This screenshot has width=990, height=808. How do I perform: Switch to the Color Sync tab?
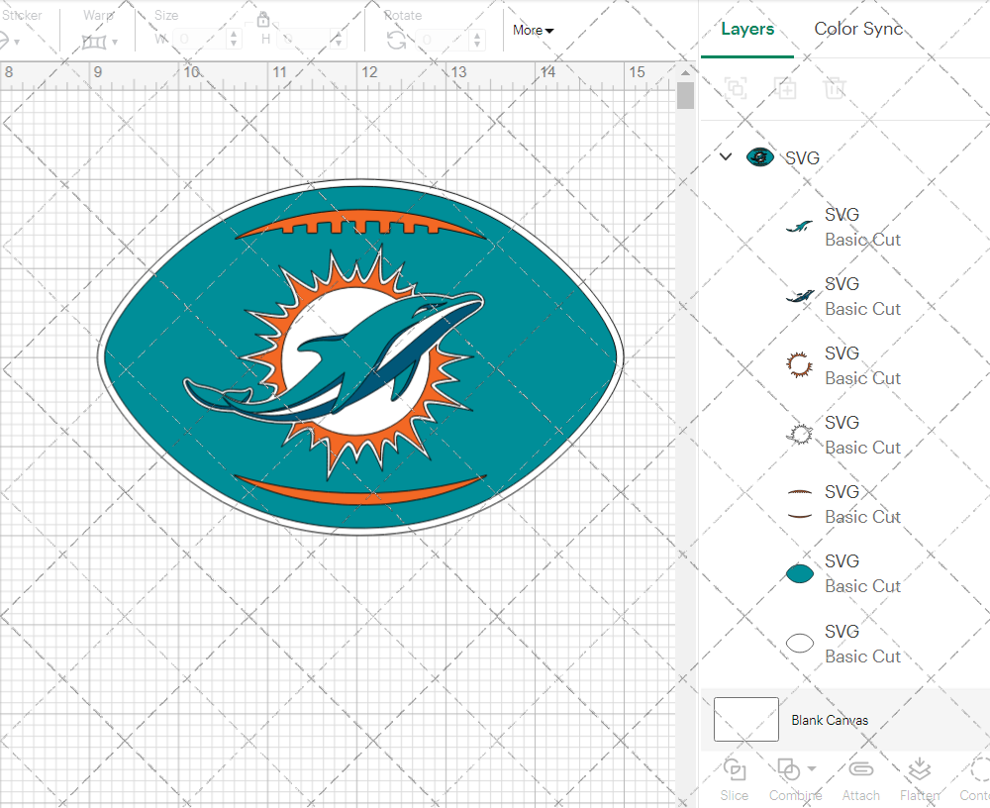tap(858, 29)
